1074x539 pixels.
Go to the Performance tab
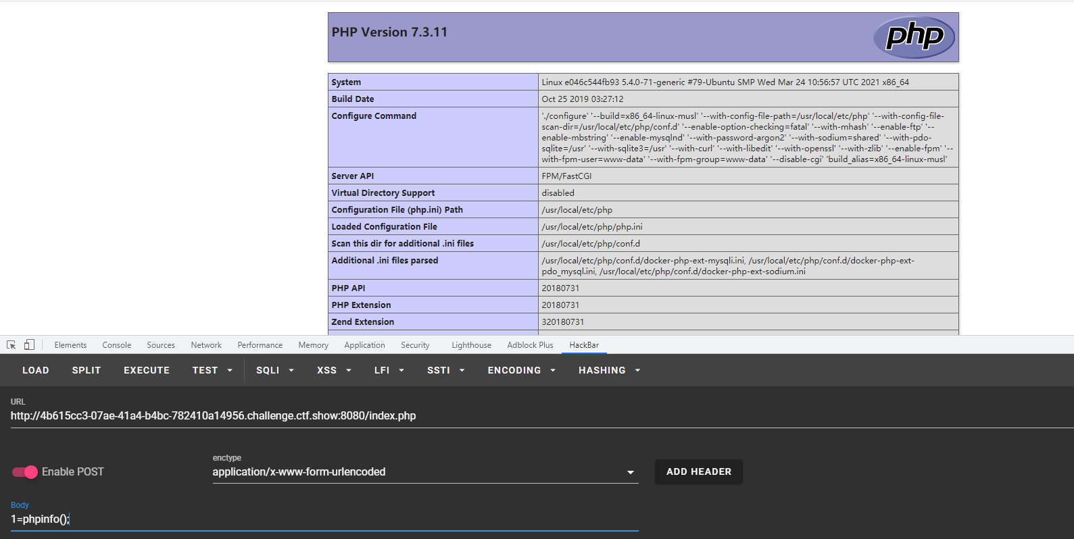(260, 344)
